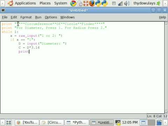Click the line starting 'print "****Circumference'
The height and width of the screenshot is (126, 168).
pos(53,24)
